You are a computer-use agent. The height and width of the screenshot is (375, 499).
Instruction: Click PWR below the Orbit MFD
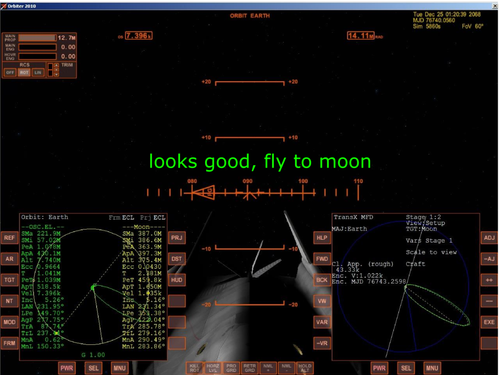(x=67, y=368)
